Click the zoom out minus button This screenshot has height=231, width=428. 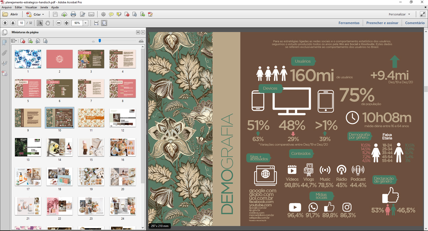[x=59, y=23]
